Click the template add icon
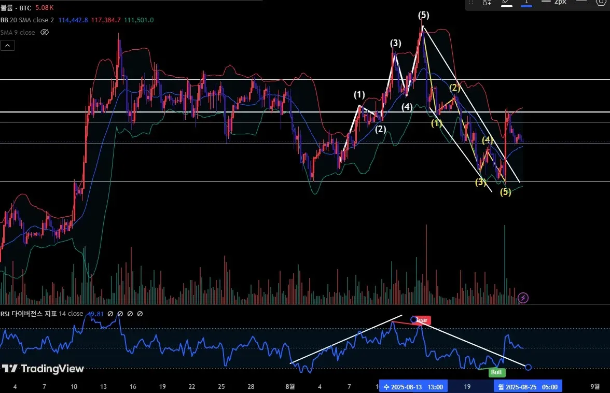Image resolution: width=610 pixels, height=393 pixels. click(487, 2)
